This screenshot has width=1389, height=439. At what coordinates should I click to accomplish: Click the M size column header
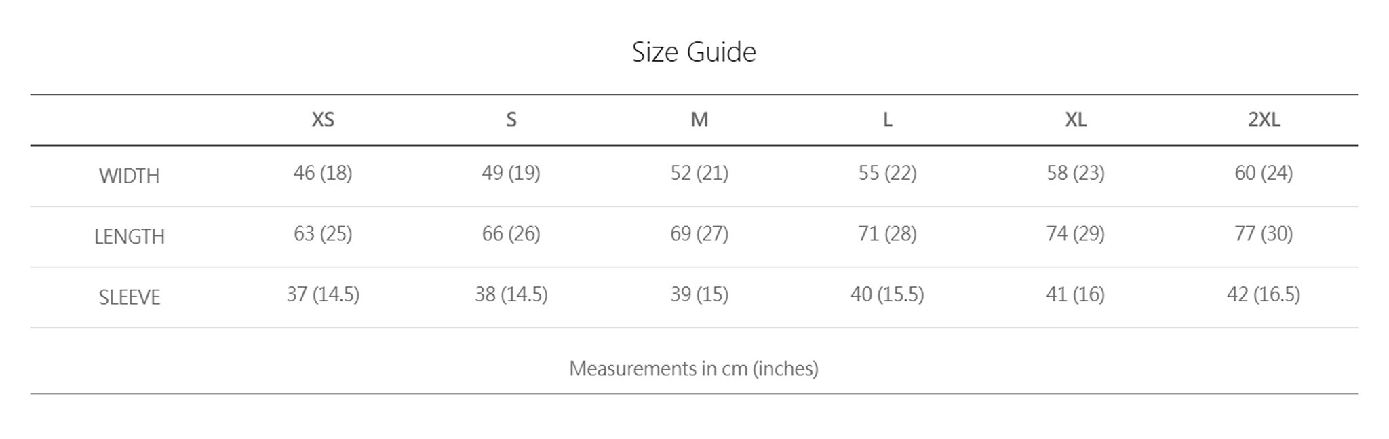tap(699, 119)
